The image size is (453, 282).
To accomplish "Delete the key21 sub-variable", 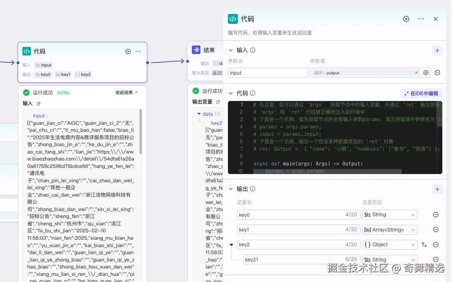I will coord(436,259).
